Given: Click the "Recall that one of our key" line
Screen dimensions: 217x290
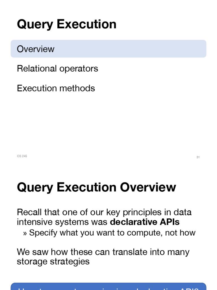Looking at the screenshot, I should tap(104, 212).
